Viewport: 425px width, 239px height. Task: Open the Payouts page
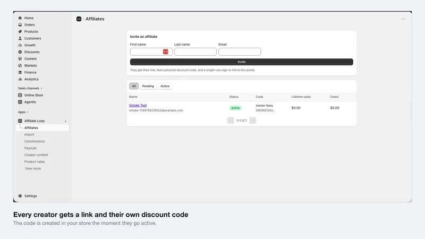click(x=30, y=148)
